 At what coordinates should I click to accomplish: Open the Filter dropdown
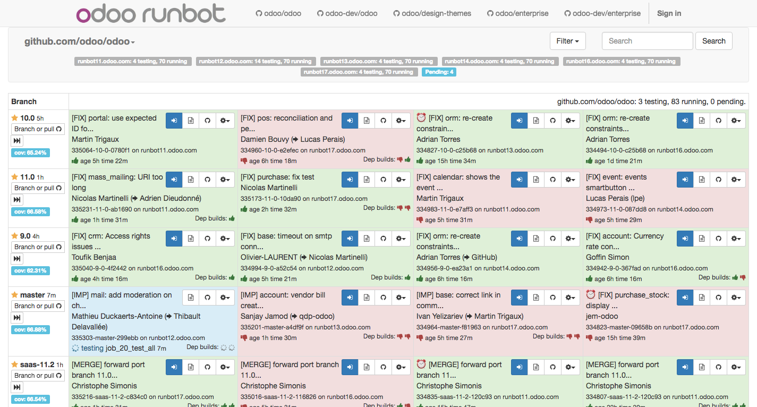567,40
